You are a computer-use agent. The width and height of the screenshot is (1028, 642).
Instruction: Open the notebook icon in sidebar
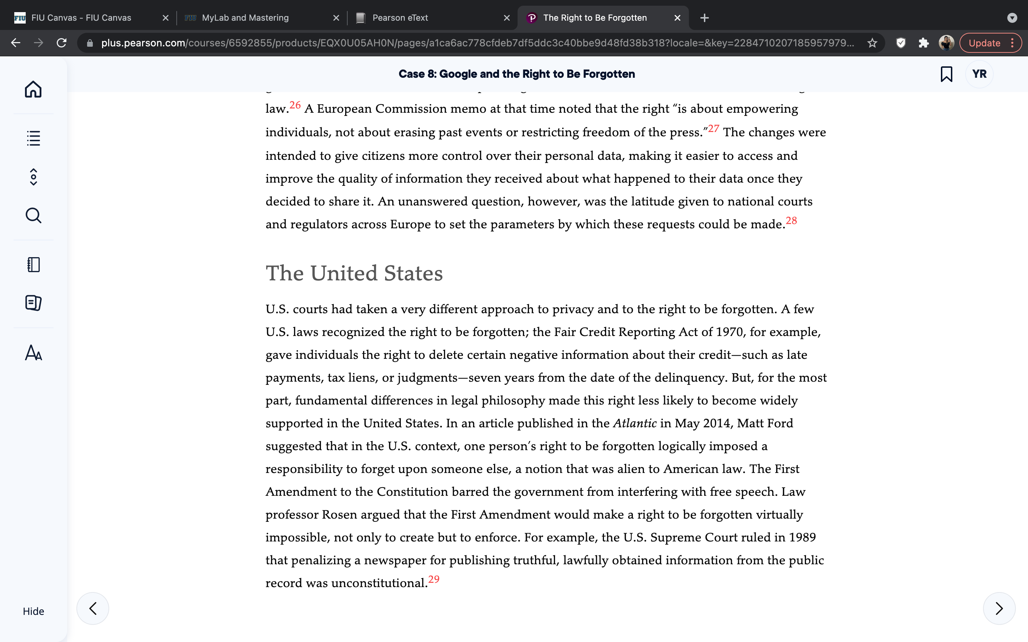[x=33, y=265]
